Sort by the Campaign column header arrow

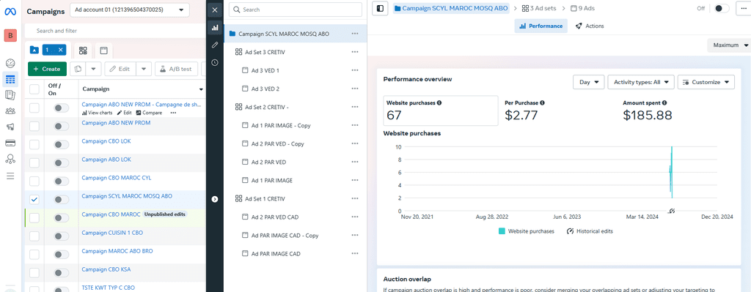pyautogui.click(x=201, y=90)
